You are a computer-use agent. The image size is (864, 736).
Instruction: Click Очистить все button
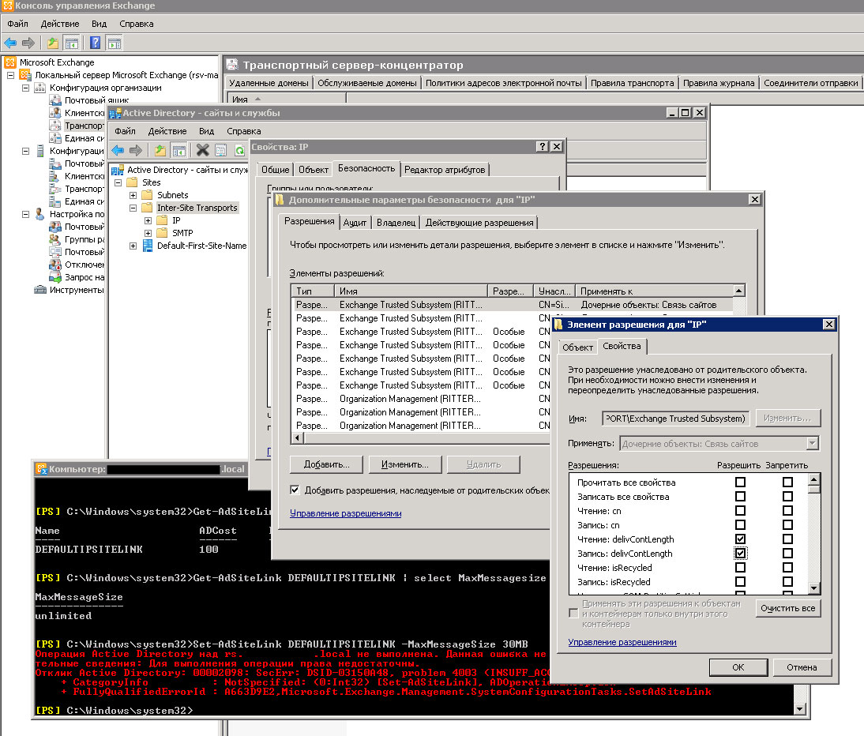[x=788, y=608]
